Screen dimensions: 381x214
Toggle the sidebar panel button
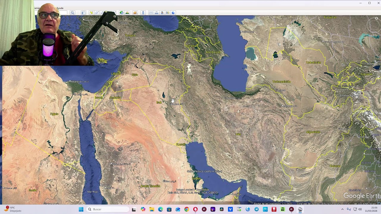click(x=83, y=12)
